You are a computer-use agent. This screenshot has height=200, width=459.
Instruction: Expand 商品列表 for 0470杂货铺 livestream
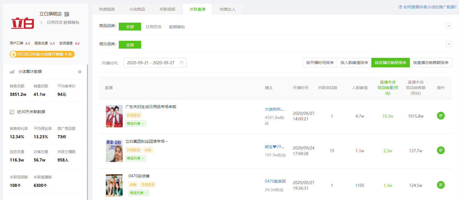pos(139,193)
